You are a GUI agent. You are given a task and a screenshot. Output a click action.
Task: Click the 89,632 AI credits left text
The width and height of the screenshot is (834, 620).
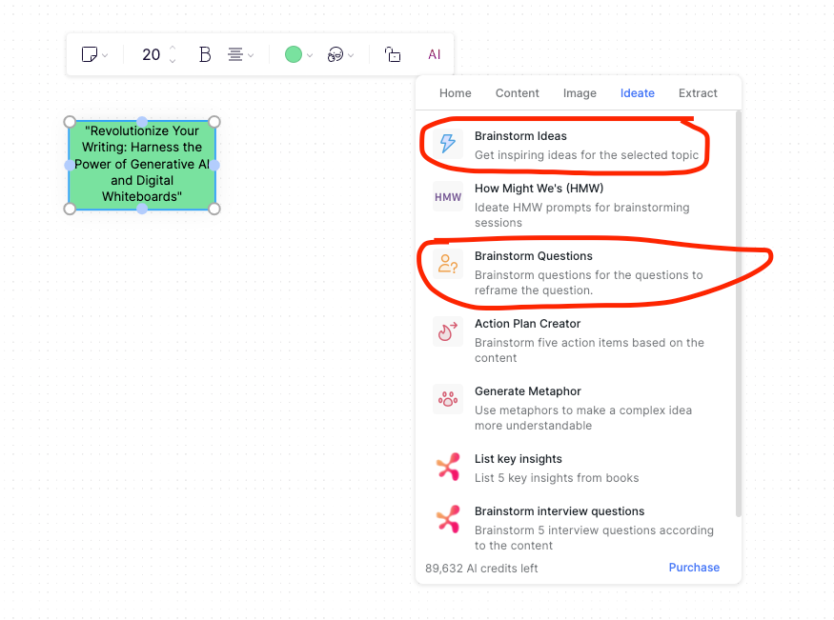click(x=481, y=568)
